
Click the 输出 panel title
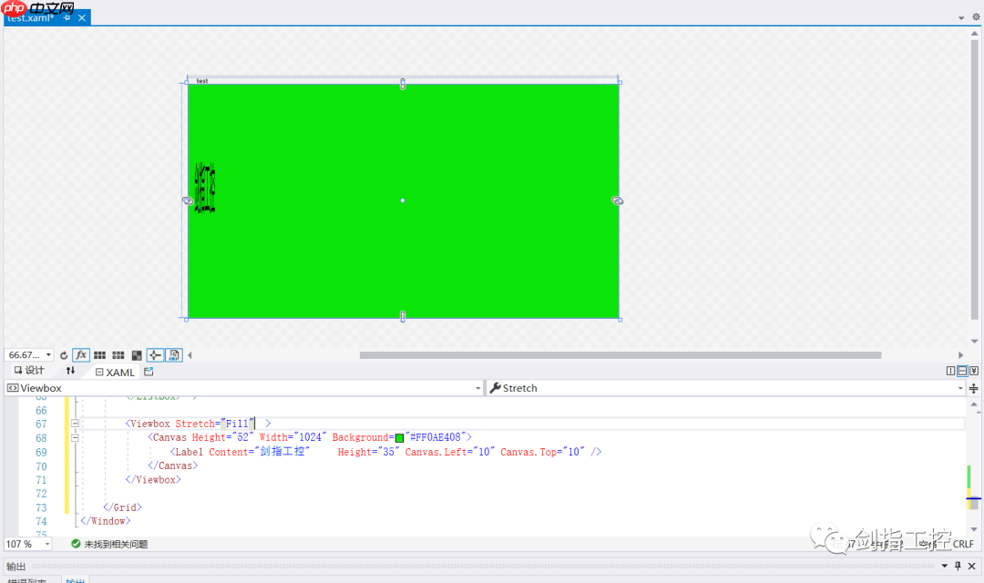coord(15,567)
